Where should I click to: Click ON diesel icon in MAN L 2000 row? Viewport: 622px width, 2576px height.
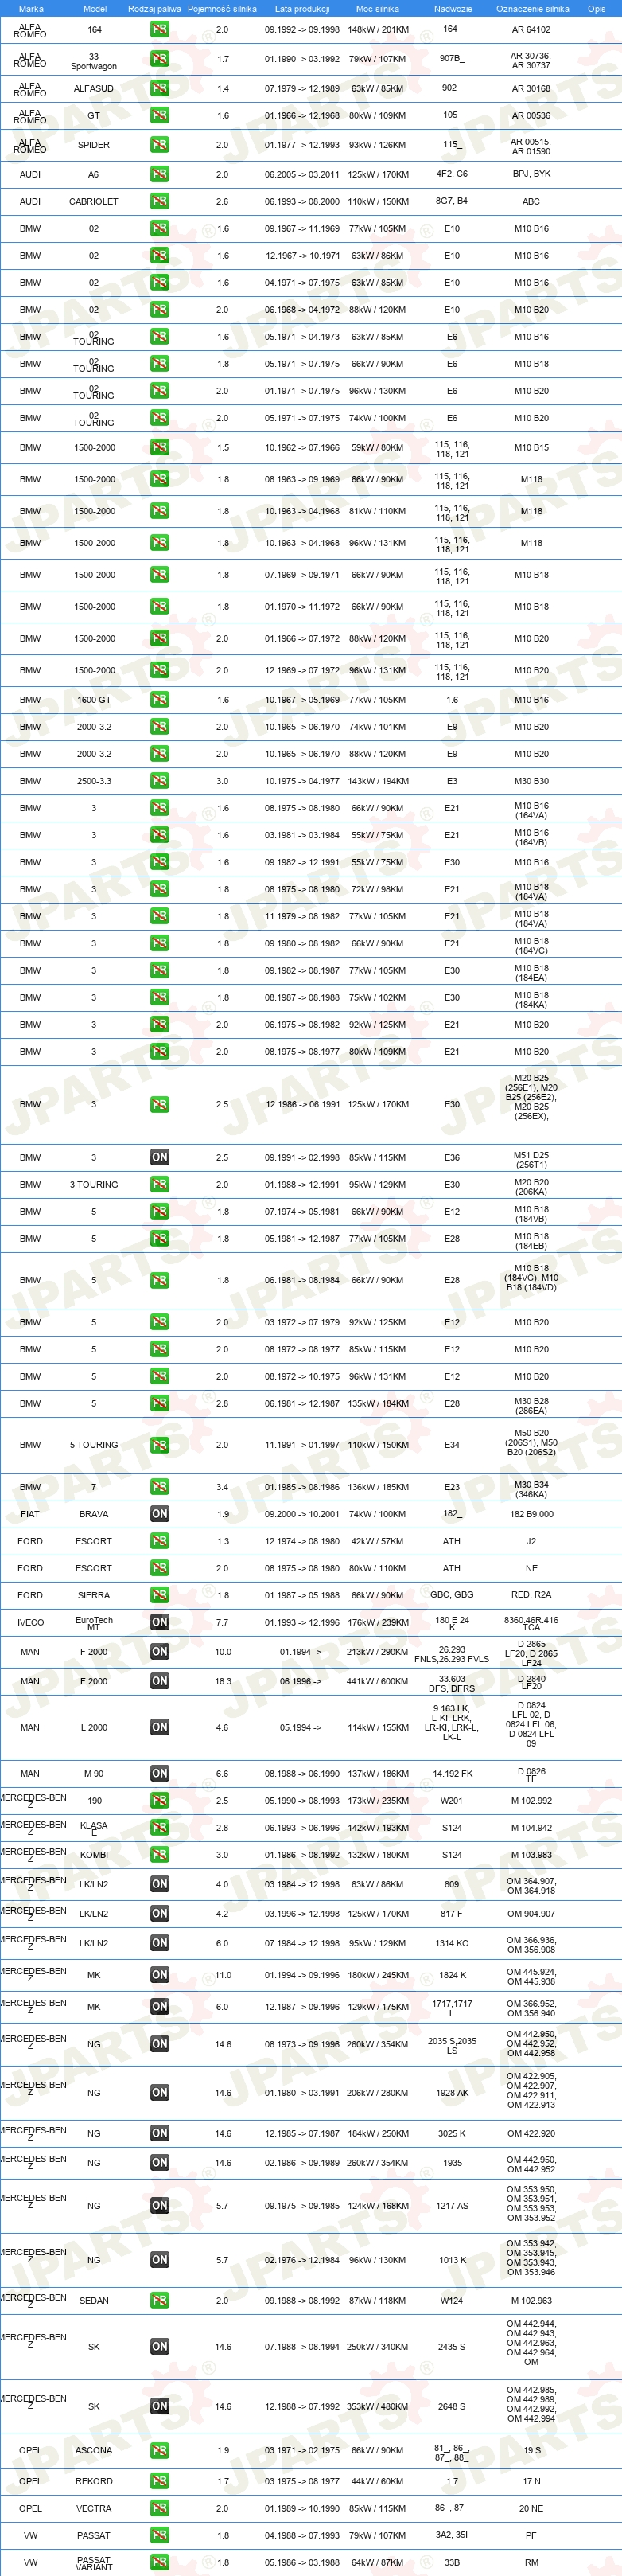pos(159,1727)
